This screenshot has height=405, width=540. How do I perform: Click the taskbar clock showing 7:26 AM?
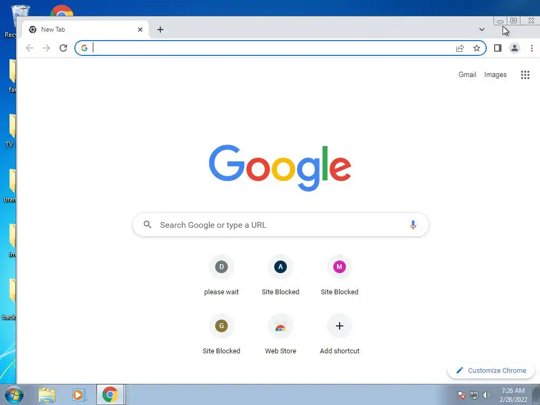tap(513, 395)
